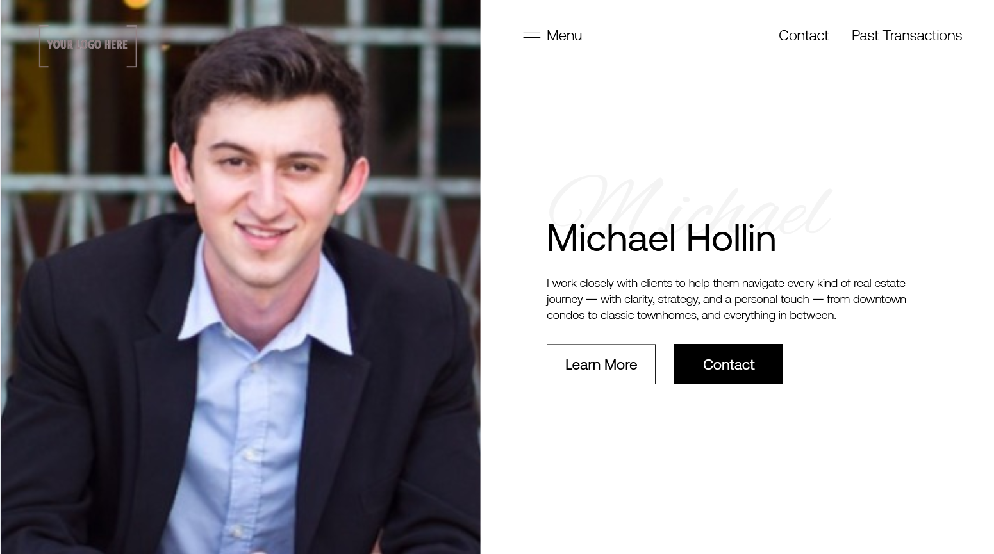Click the "Your Logo Here" placeholder logo
This screenshot has width=994, height=554.
tap(88, 45)
